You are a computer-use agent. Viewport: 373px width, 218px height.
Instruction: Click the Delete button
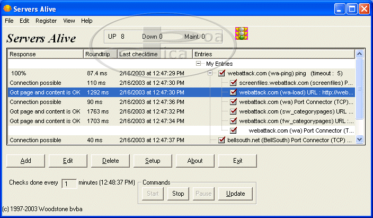point(110,161)
